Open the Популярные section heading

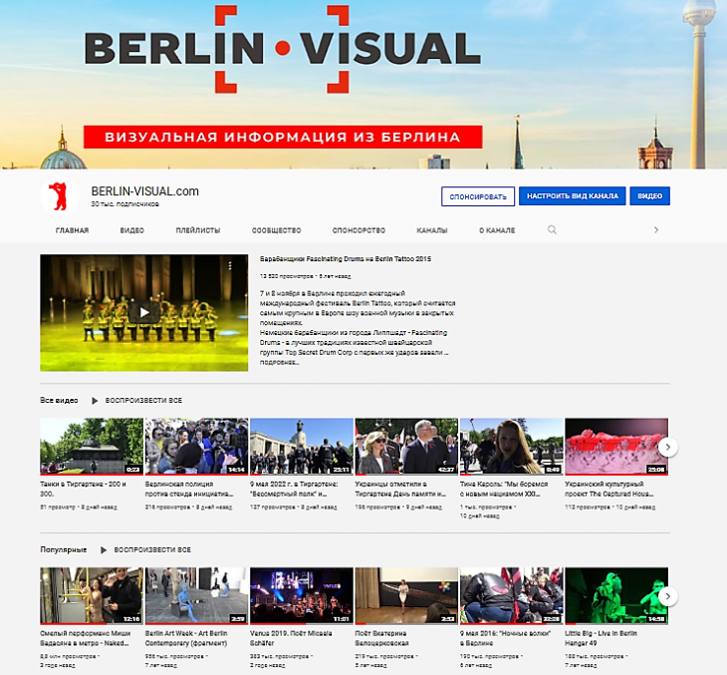(x=64, y=549)
